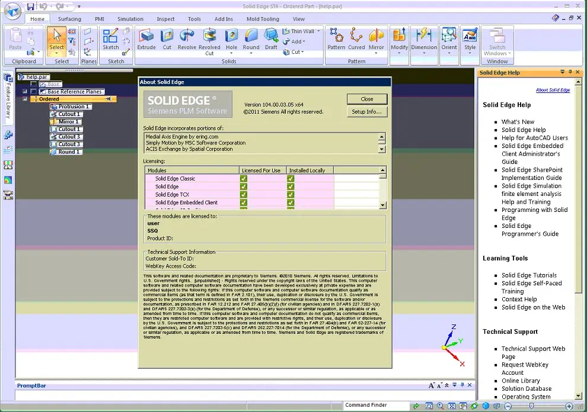Click the blue cube view icon in status bar

(486, 406)
